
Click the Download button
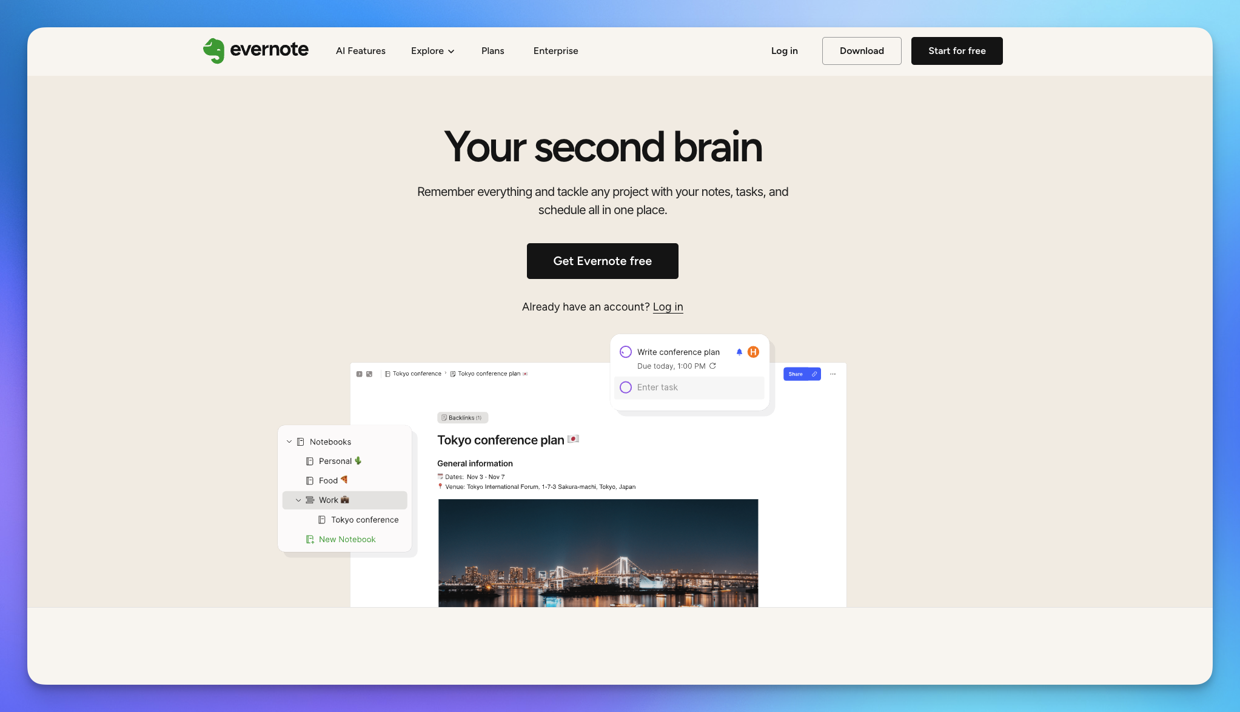click(861, 51)
